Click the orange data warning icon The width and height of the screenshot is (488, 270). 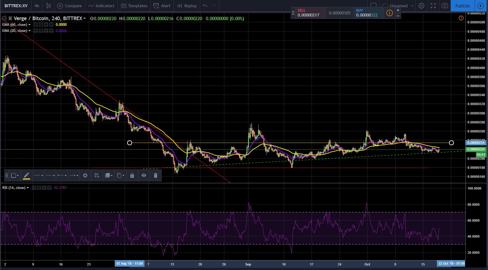461,18
